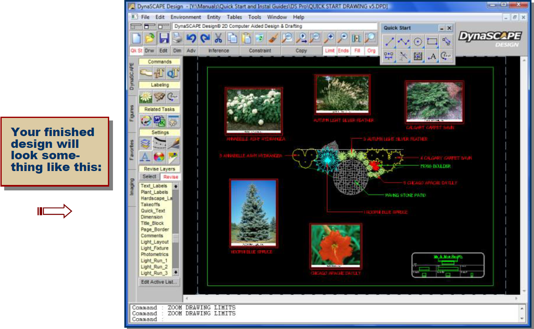Click the Copy mode button
This screenshot has width=534, height=329.
pyautogui.click(x=301, y=51)
